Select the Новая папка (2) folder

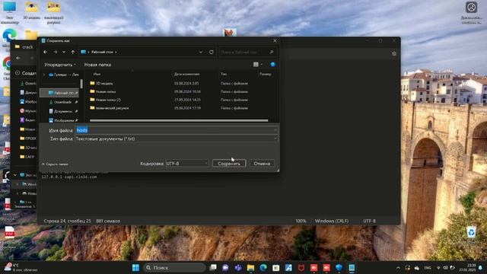click(108, 100)
